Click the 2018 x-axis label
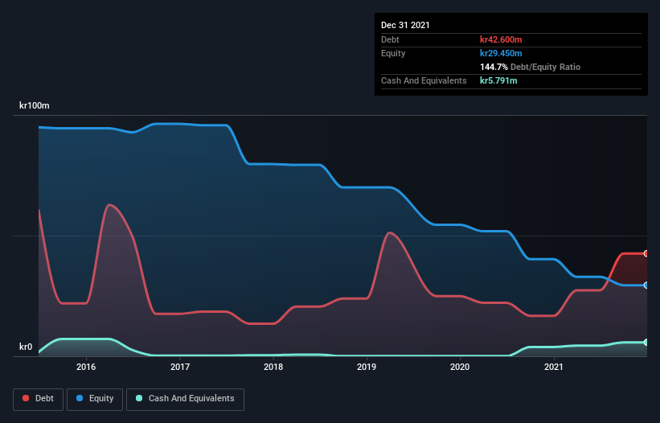660x423 pixels. [x=273, y=367]
